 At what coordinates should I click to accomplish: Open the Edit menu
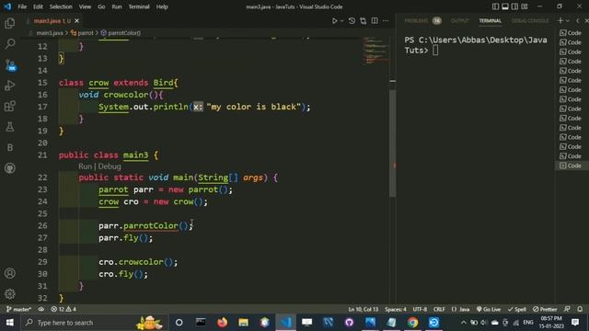tap(38, 6)
